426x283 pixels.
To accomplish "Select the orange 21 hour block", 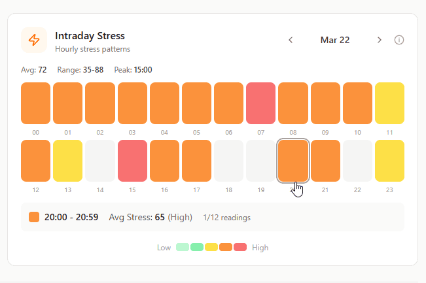I will pyautogui.click(x=325, y=161).
